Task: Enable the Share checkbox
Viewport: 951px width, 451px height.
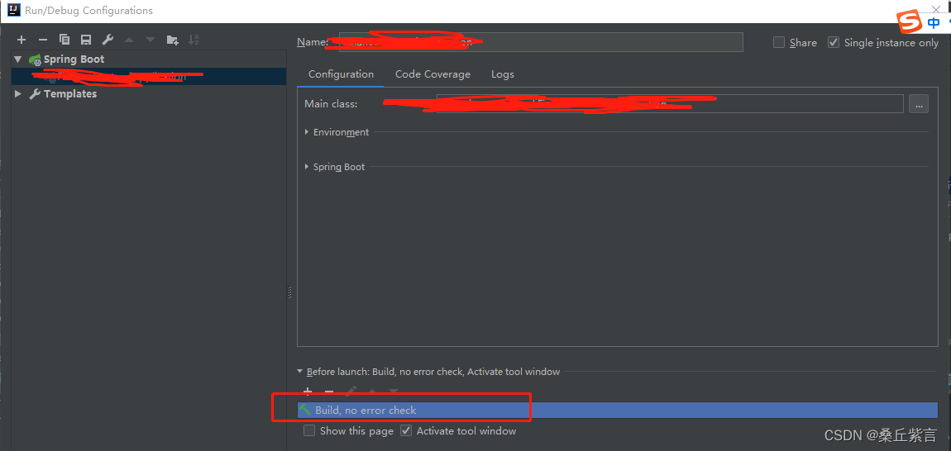Action: point(779,42)
